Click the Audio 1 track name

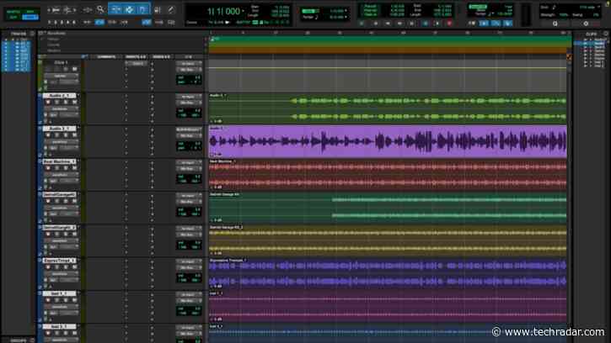point(60,95)
